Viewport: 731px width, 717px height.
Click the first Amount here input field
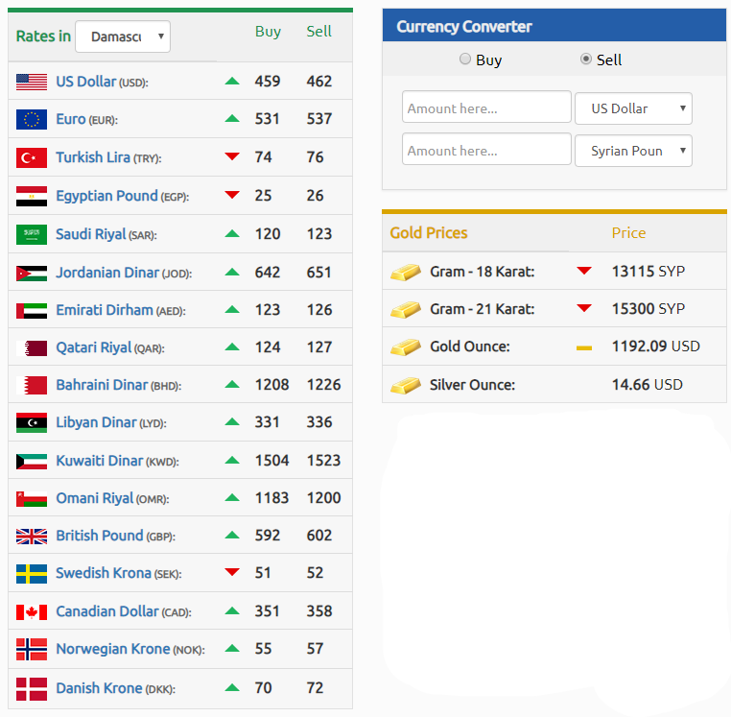click(x=486, y=108)
